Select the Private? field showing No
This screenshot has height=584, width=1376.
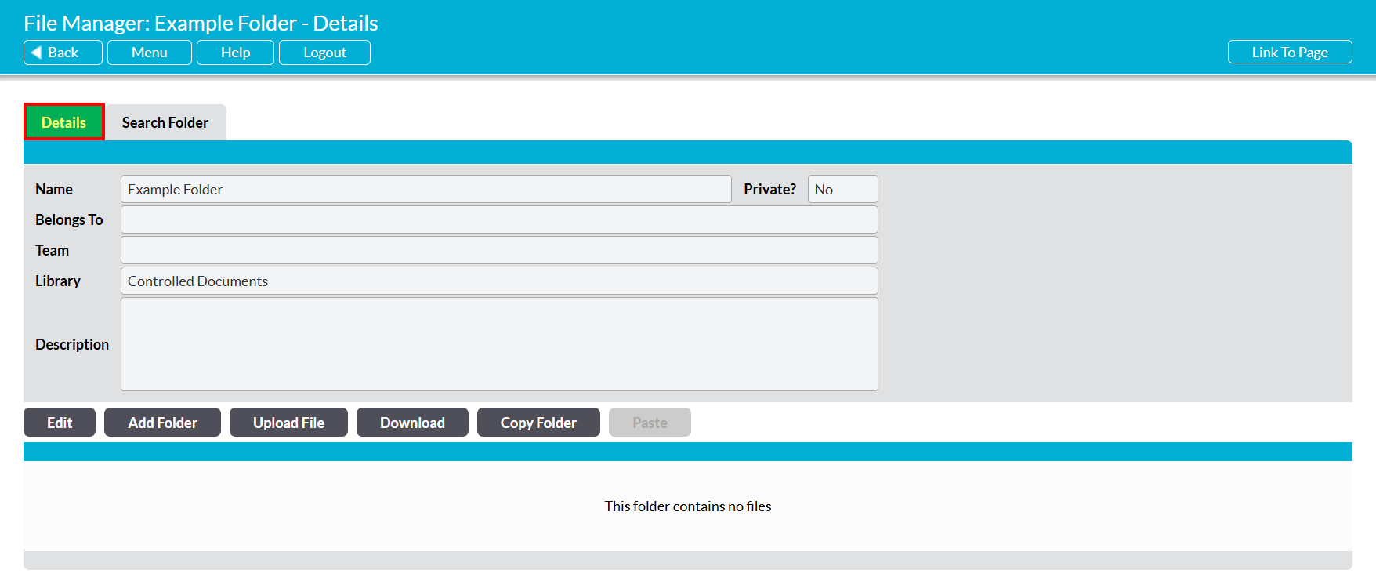(842, 190)
